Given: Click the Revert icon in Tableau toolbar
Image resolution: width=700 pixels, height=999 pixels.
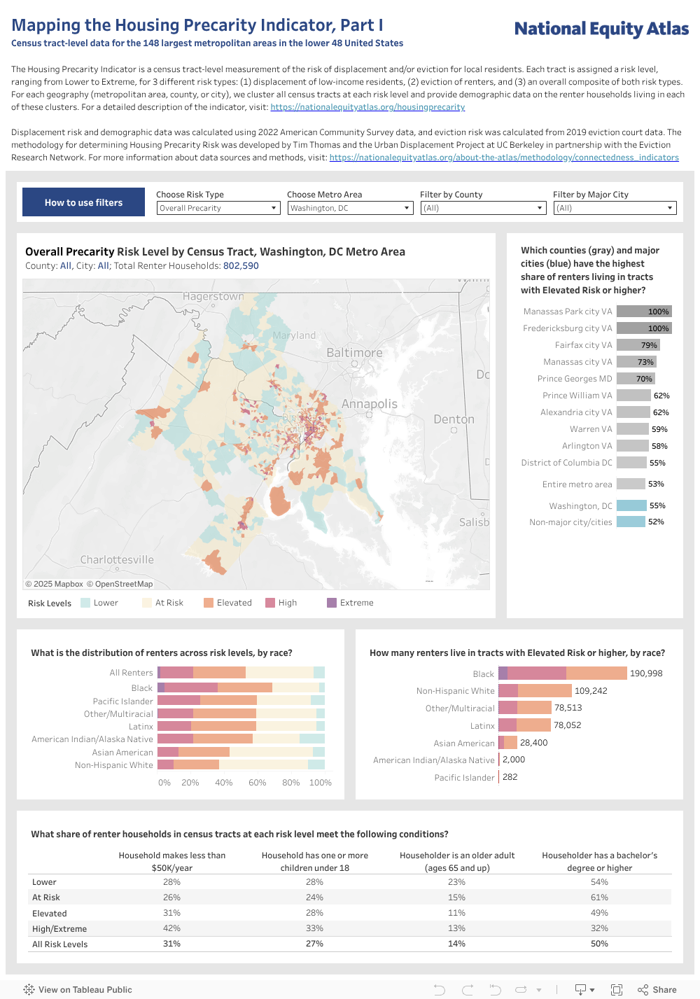Looking at the screenshot, I should click(495, 989).
